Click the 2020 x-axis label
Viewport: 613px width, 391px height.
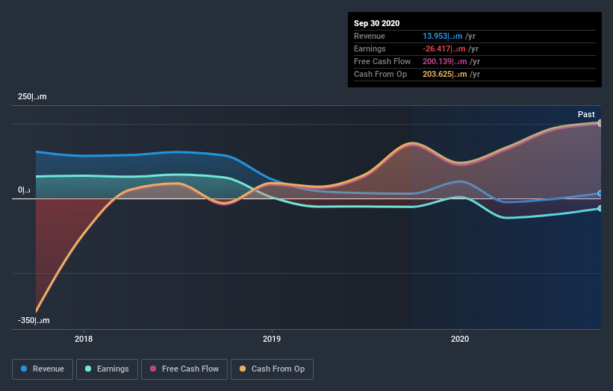coord(460,339)
